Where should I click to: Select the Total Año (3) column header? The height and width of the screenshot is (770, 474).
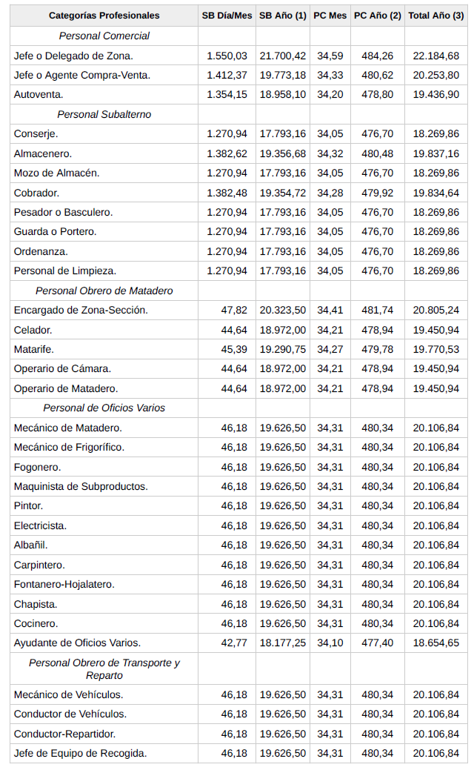pyautogui.click(x=435, y=16)
